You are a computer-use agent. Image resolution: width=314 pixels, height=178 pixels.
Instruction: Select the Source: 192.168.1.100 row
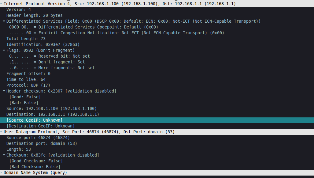click(157, 108)
